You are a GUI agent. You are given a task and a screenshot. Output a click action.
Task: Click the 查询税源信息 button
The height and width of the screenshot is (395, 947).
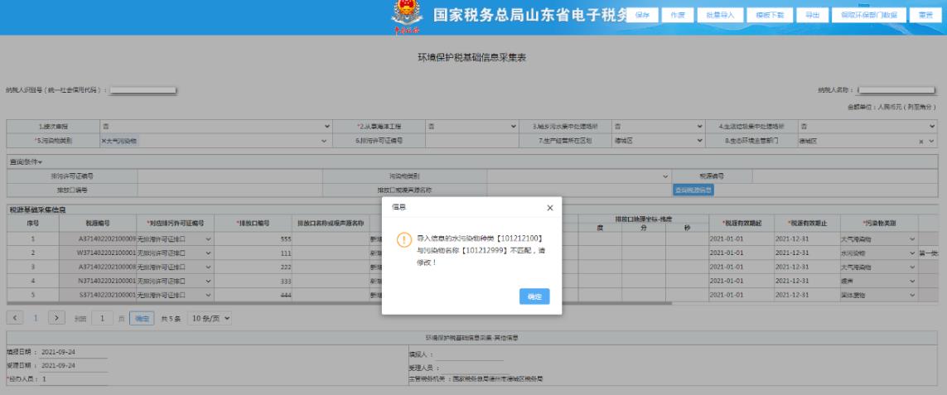coord(693,190)
